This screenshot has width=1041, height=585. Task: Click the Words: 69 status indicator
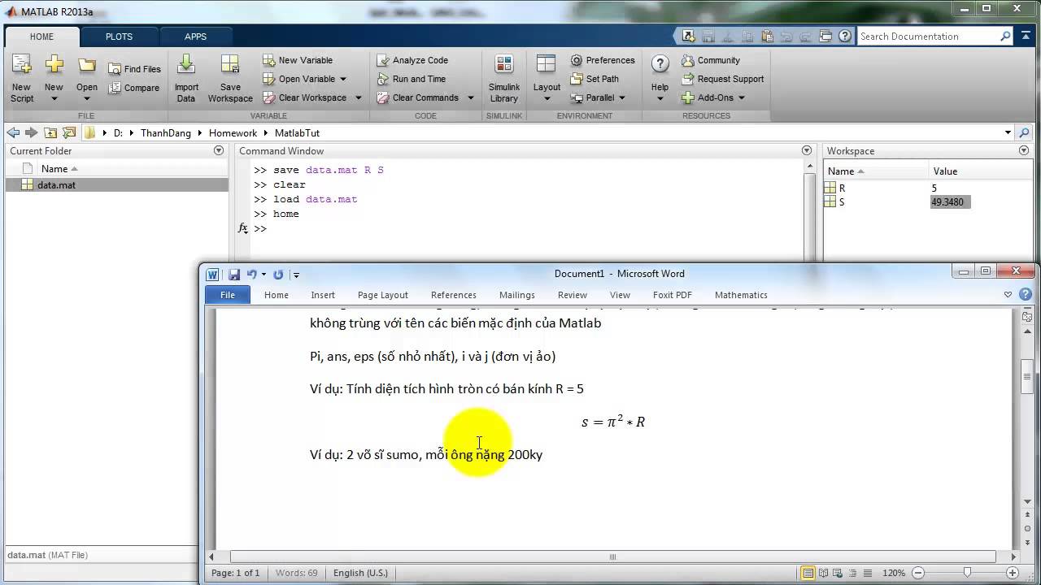click(296, 573)
